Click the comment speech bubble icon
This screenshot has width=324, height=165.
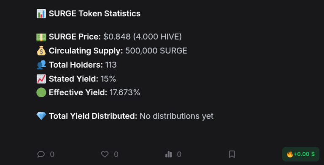pyautogui.click(x=41, y=154)
